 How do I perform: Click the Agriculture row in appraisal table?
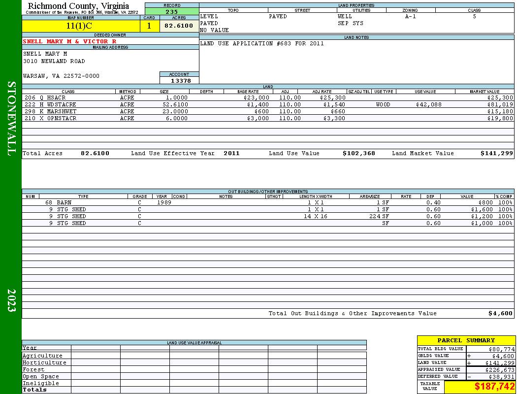[194, 356]
